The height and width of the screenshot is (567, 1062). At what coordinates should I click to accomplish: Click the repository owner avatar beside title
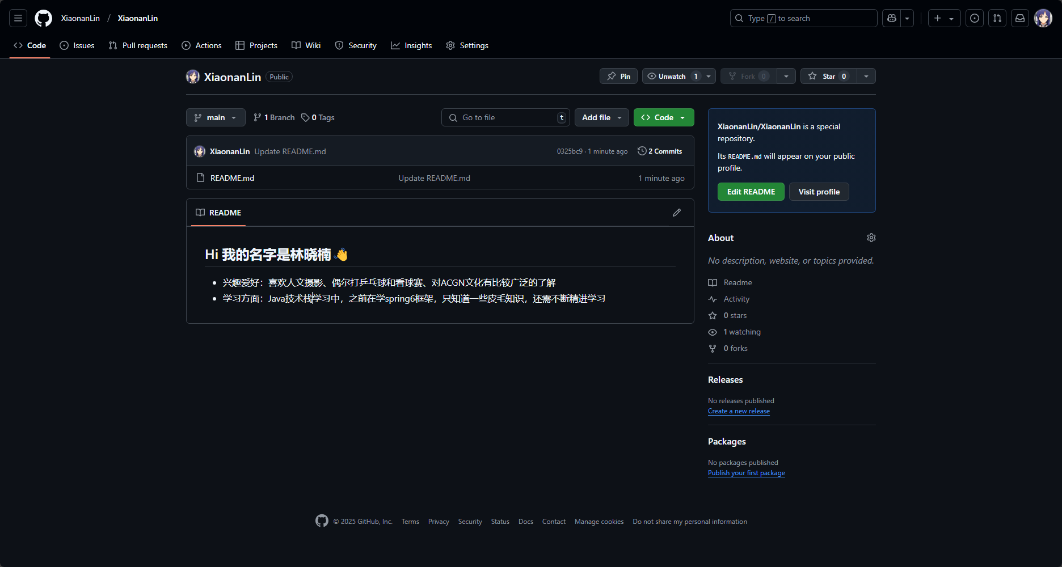point(193,77)
